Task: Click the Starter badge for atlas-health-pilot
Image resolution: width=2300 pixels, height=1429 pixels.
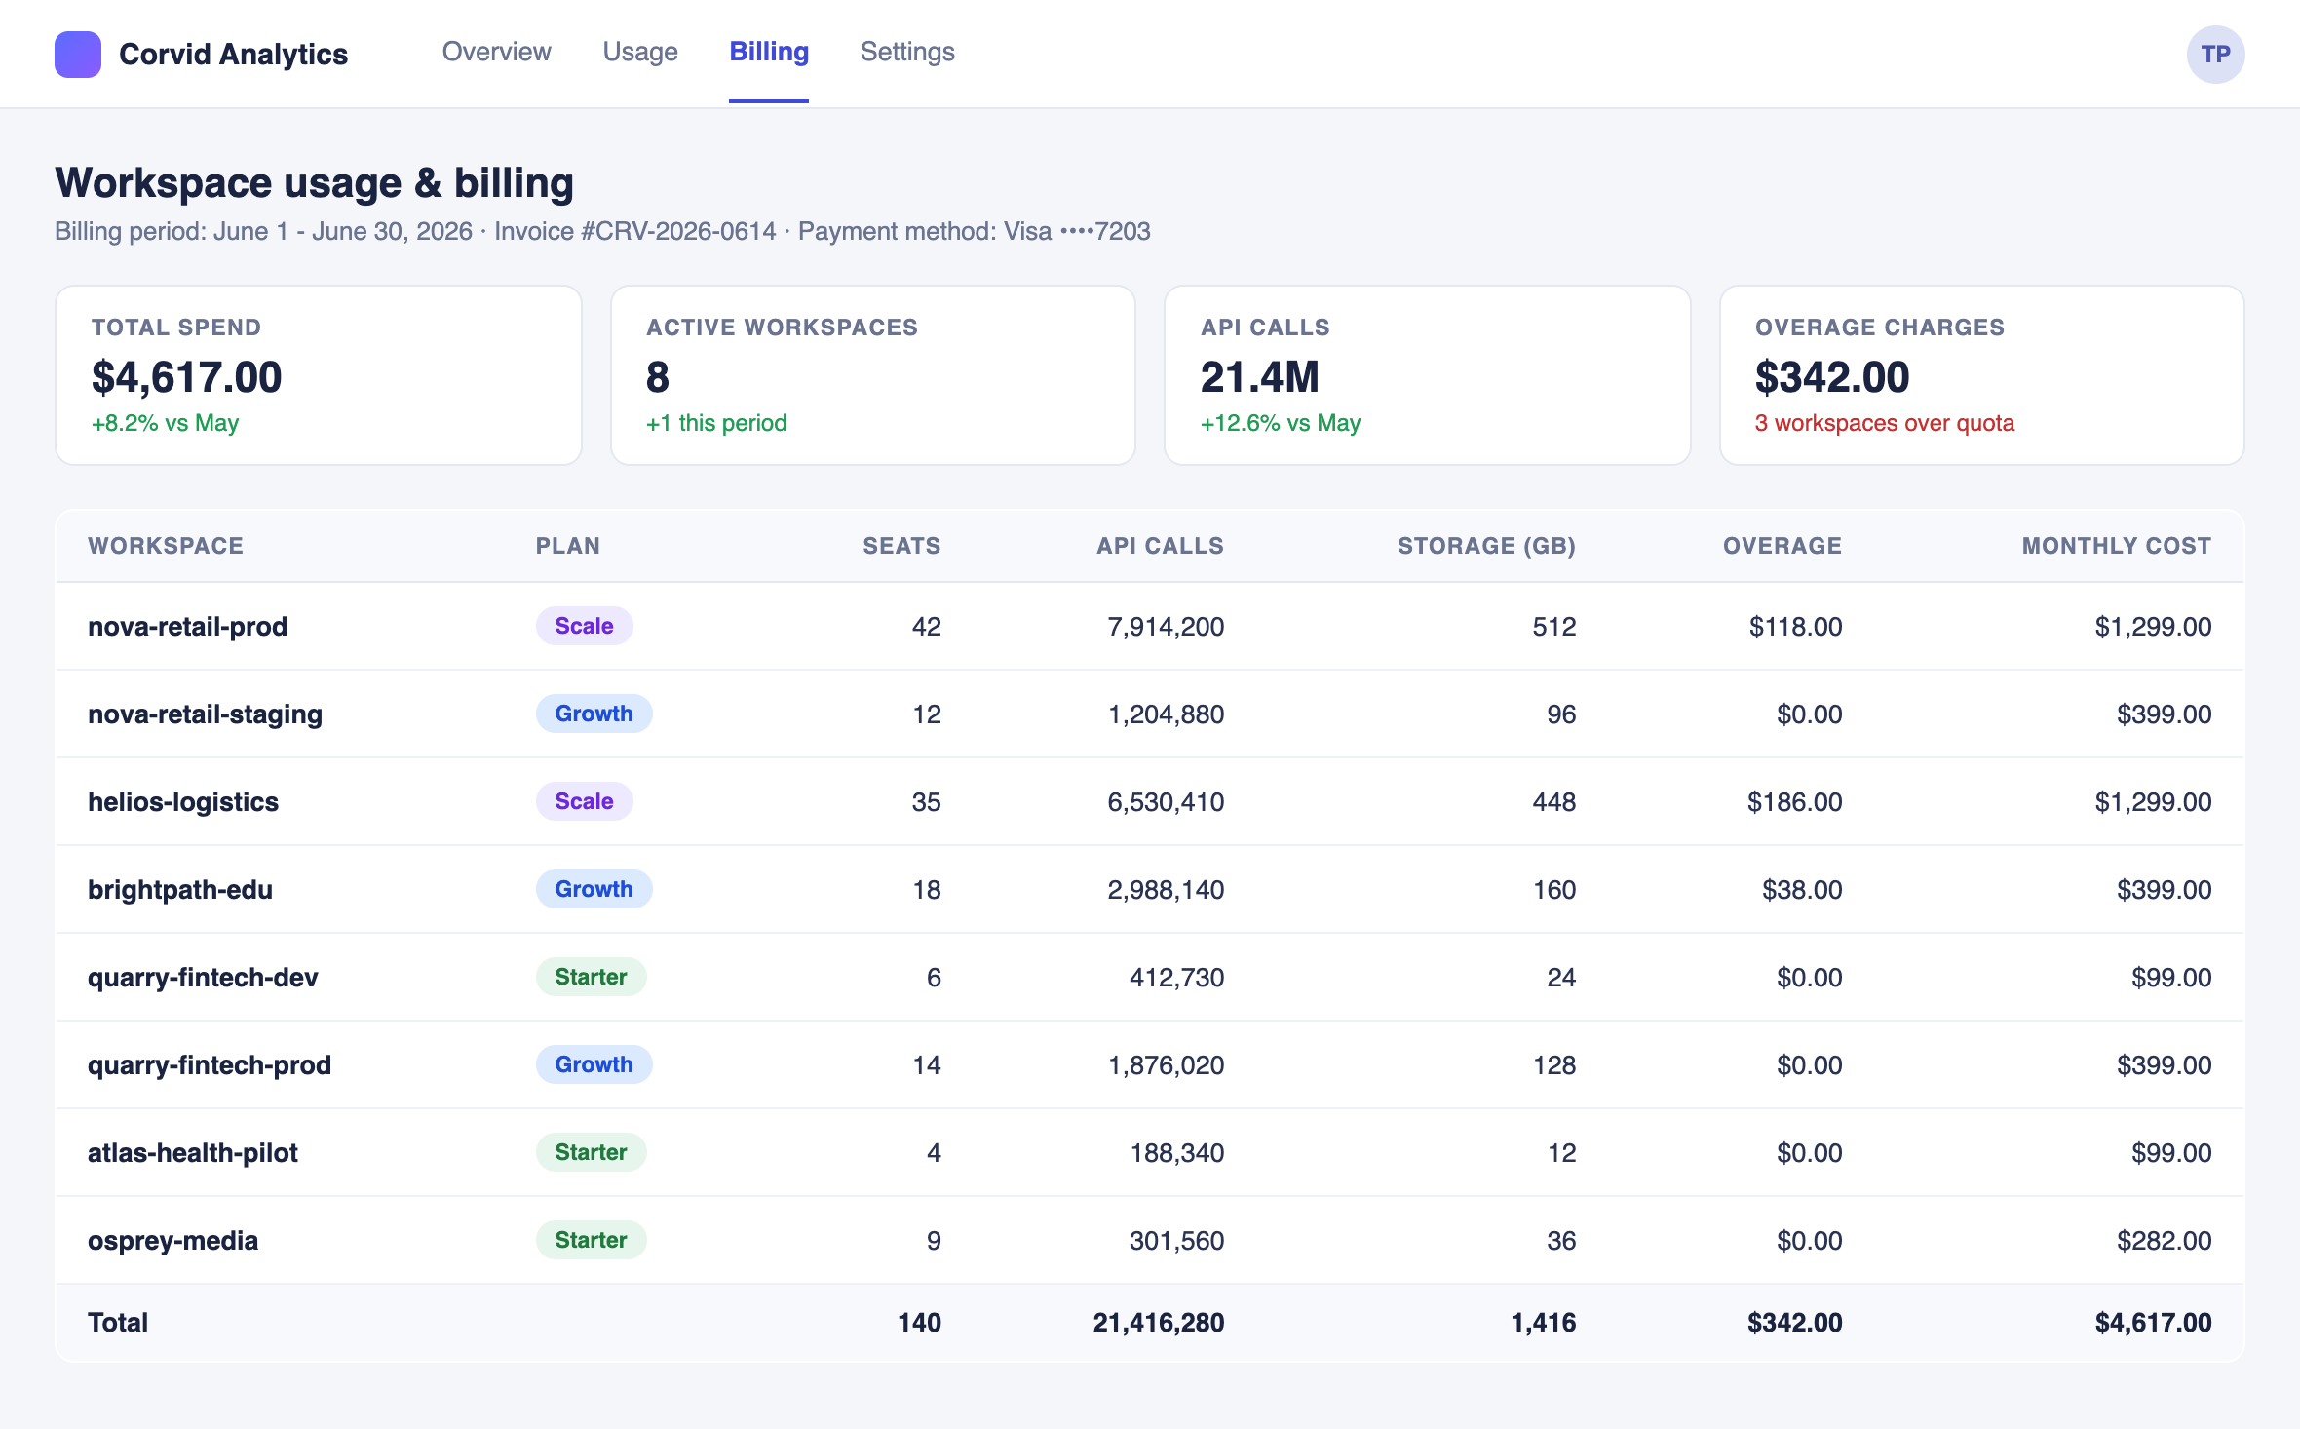Action: (591, 1152)
